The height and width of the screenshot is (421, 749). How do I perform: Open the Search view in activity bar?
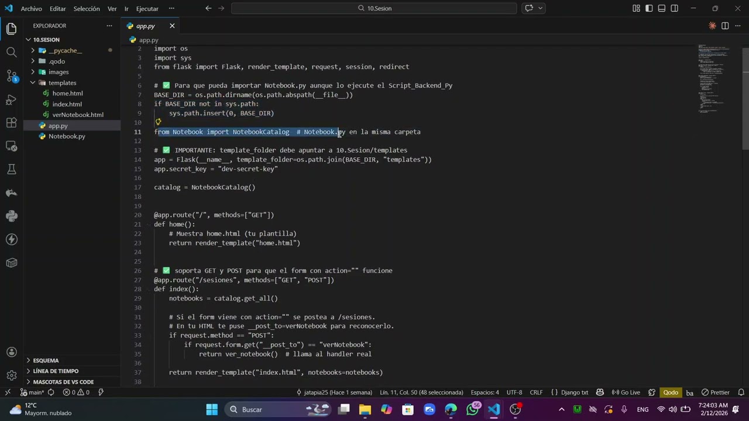(x=11, y=52)
